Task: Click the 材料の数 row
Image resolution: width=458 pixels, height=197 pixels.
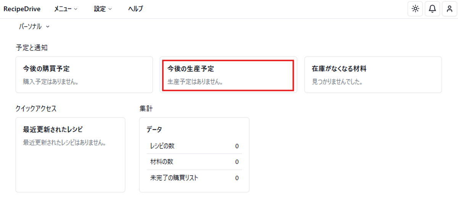Action: click(194, 162)
